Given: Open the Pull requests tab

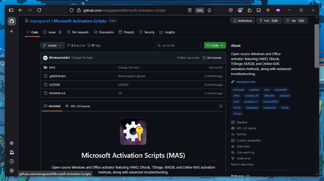Looking at the screenshot, I should click(x=78, y=32).
